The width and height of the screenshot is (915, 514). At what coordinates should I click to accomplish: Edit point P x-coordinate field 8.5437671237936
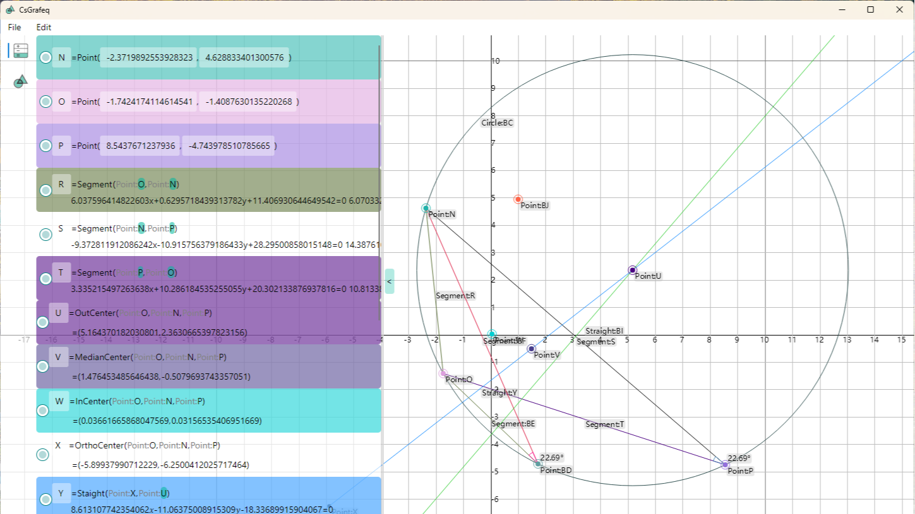point(140,146)
